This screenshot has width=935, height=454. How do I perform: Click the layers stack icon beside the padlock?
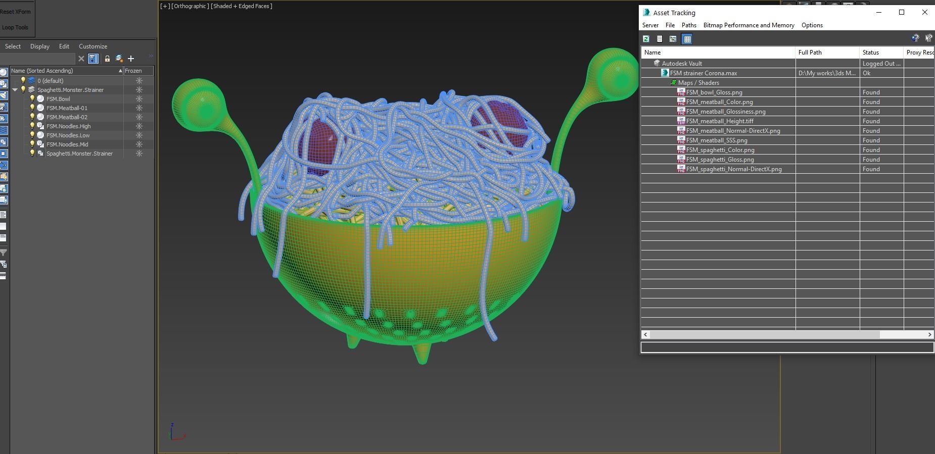tap(119, 59)
